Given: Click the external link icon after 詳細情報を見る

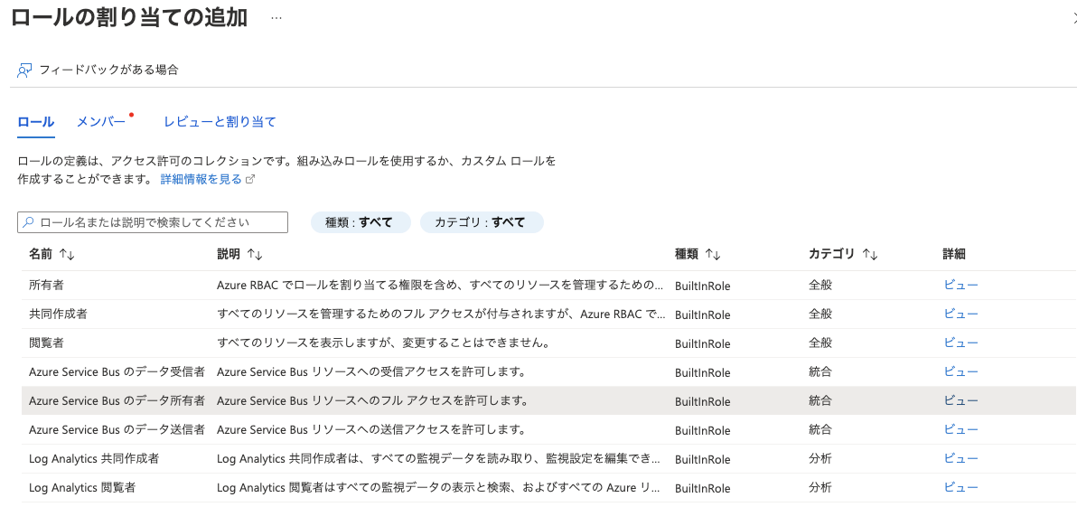Looking at the screenshot, I should (250, 180).
